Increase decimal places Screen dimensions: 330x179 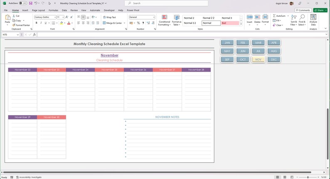click(148, 23)
